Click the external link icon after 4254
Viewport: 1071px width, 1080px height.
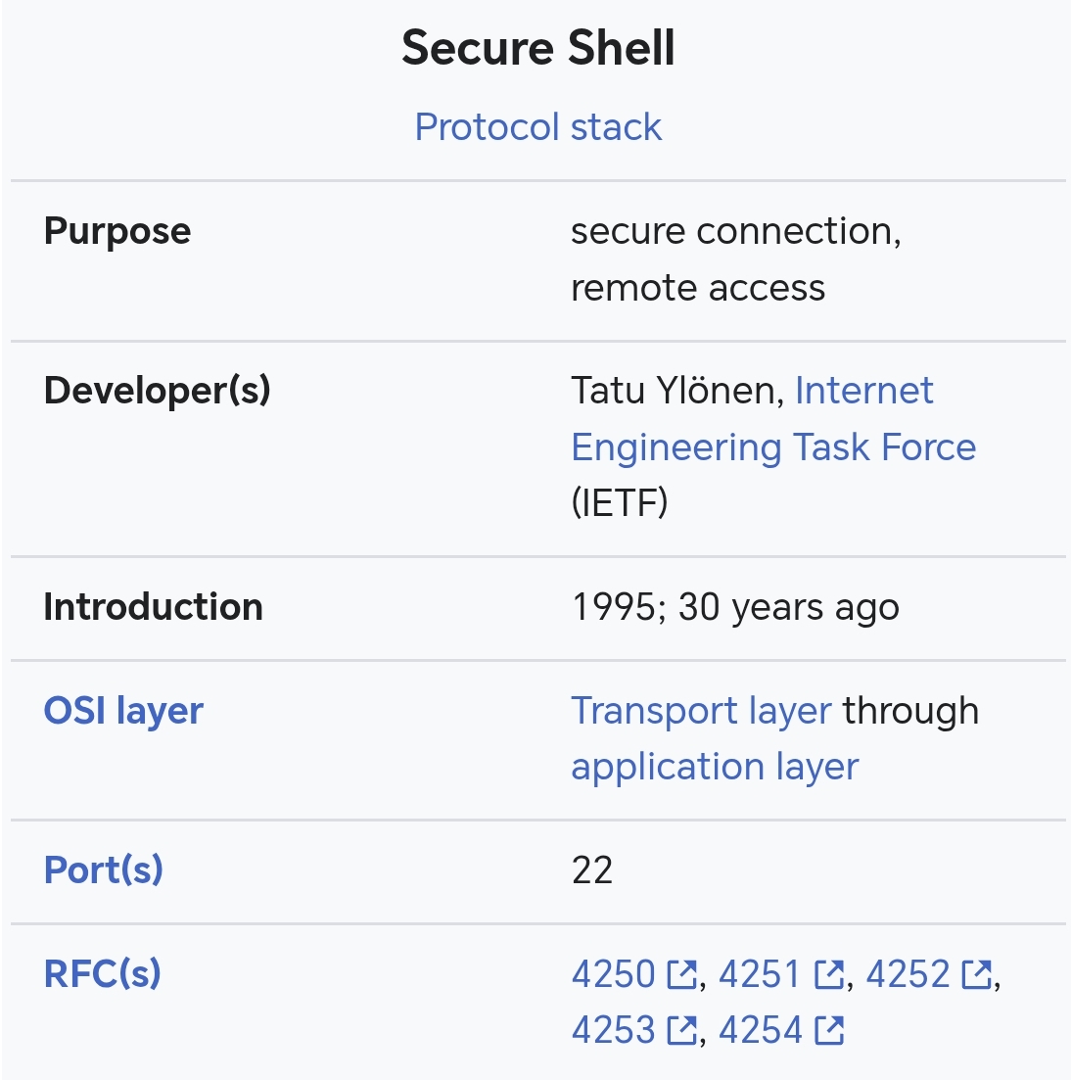(828, 1031)
